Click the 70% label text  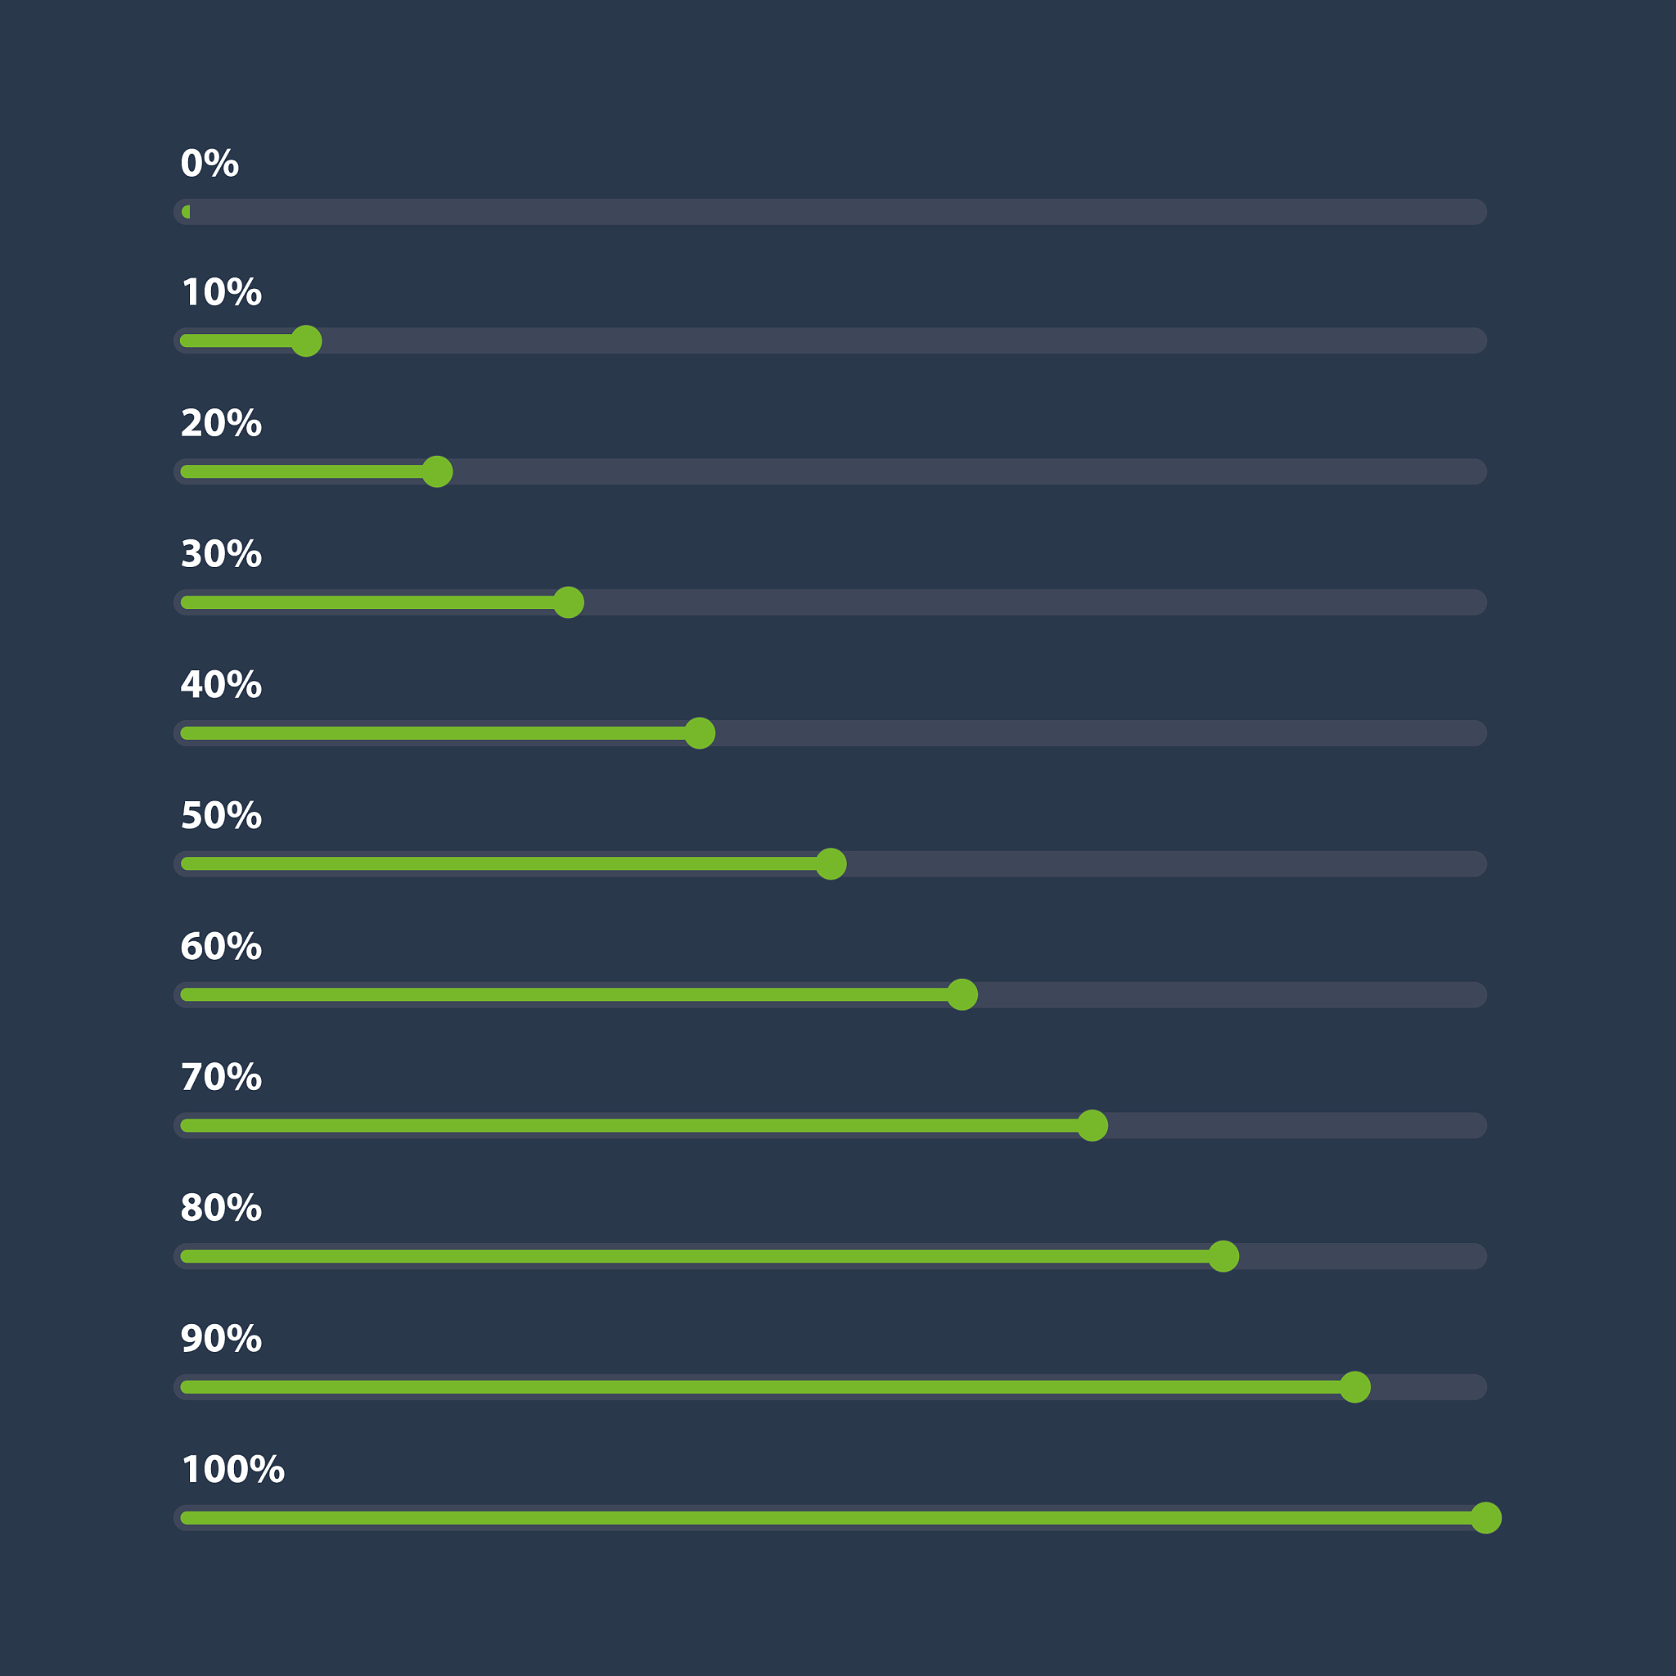[x=221, y=1077]
